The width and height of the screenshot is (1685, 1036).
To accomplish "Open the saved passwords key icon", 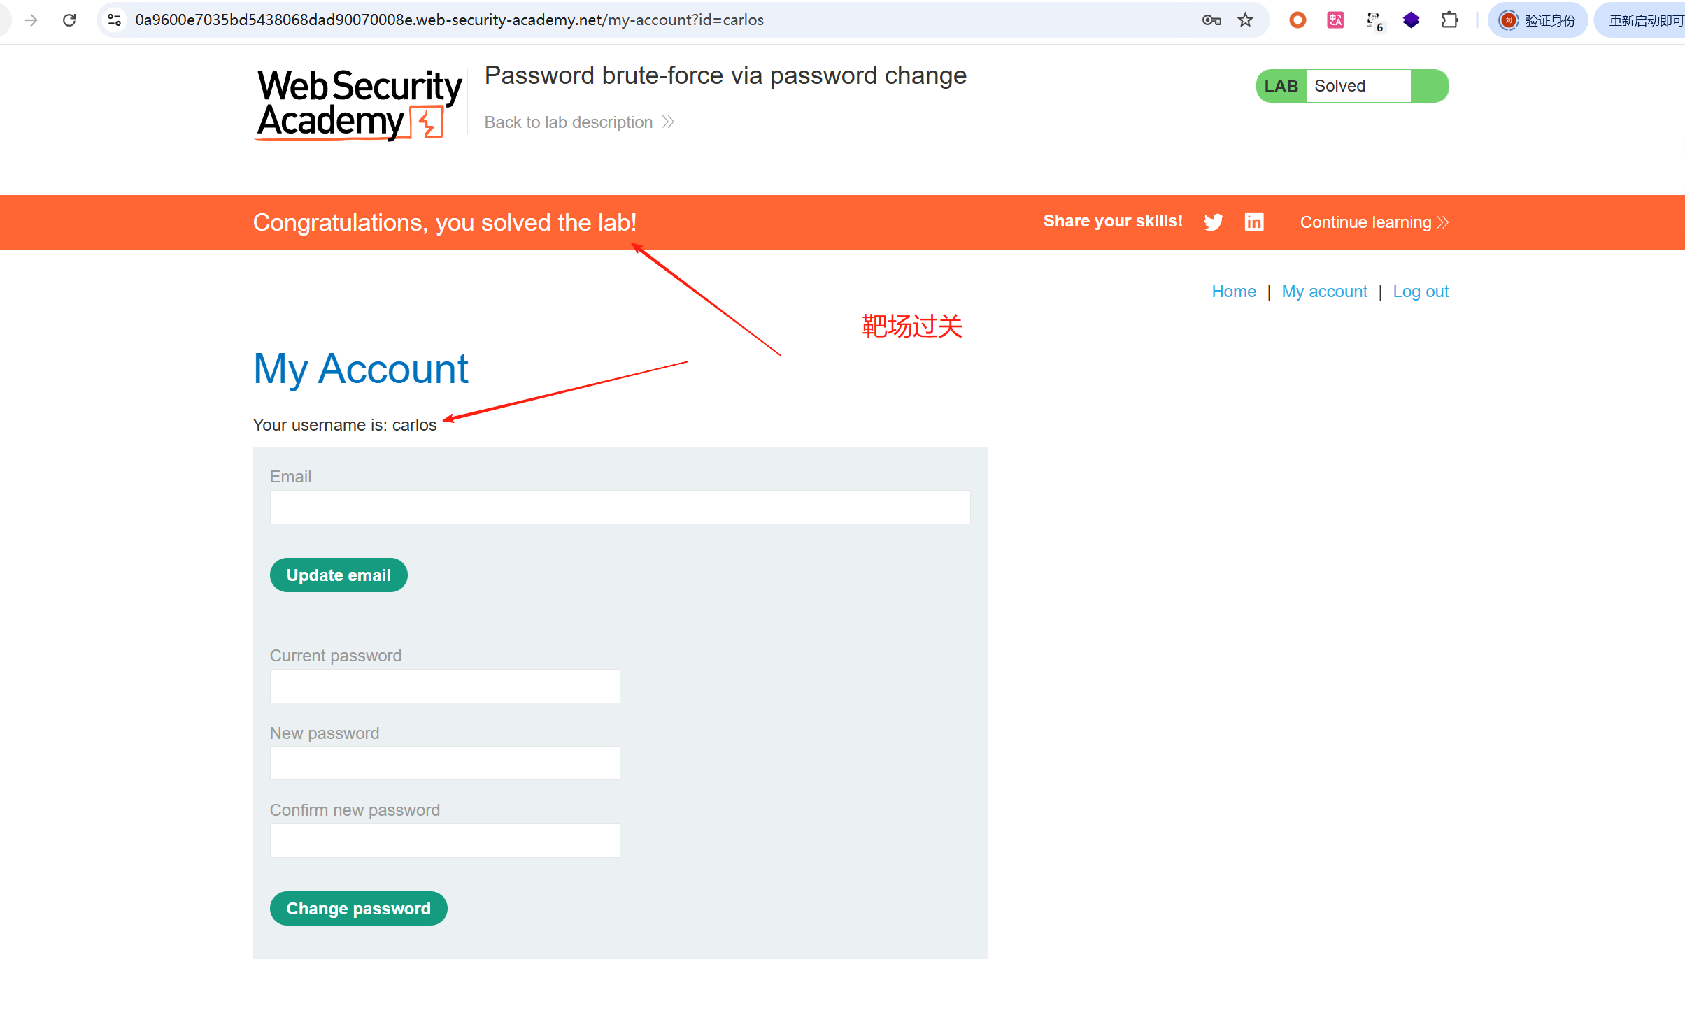I will pyautogui.click(x=1211, y=20).
